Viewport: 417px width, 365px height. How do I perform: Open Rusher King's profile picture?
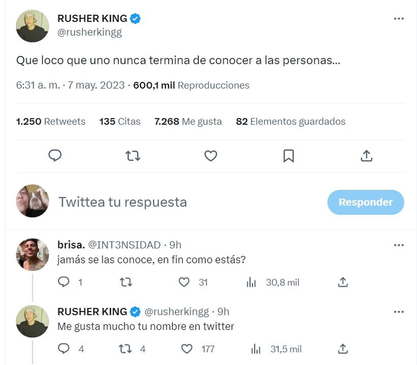pos(32,26)
